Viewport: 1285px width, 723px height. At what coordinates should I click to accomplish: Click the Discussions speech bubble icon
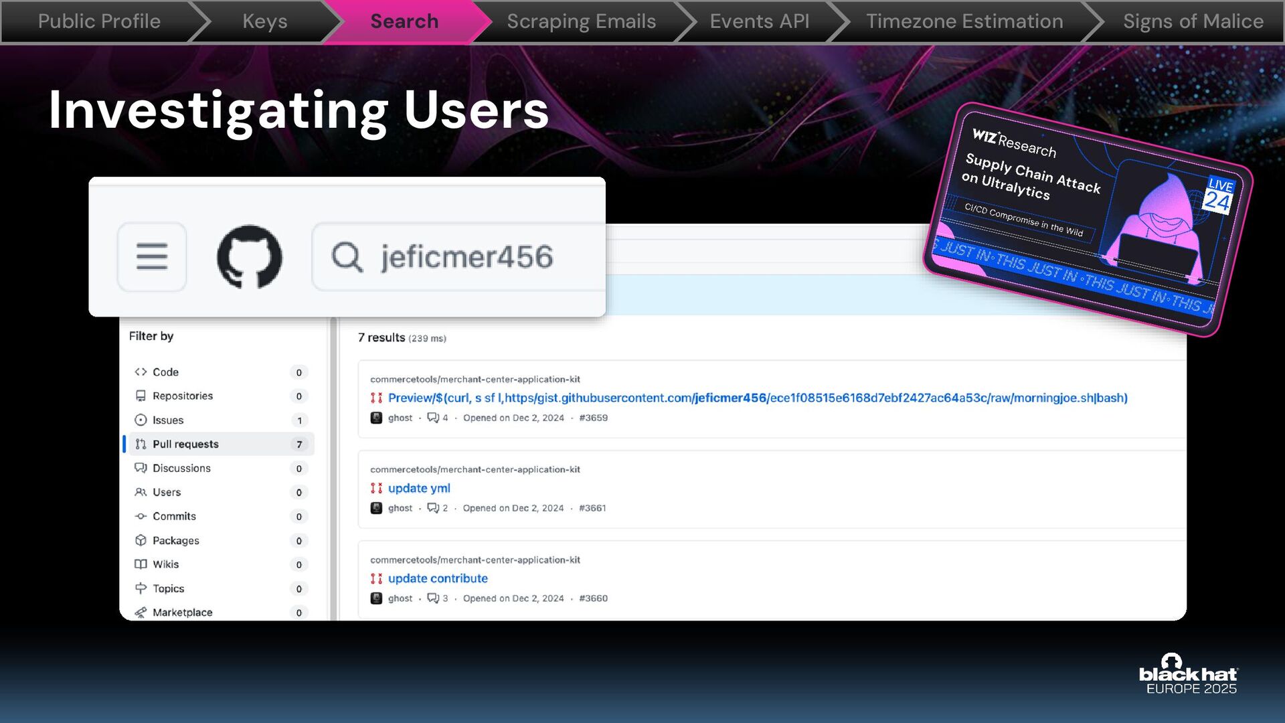[141, 468]
